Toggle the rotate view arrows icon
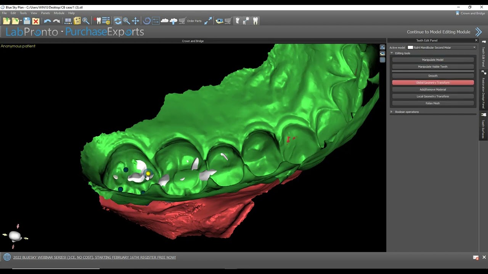Viewport: 488px width, 274px height. 118,21
